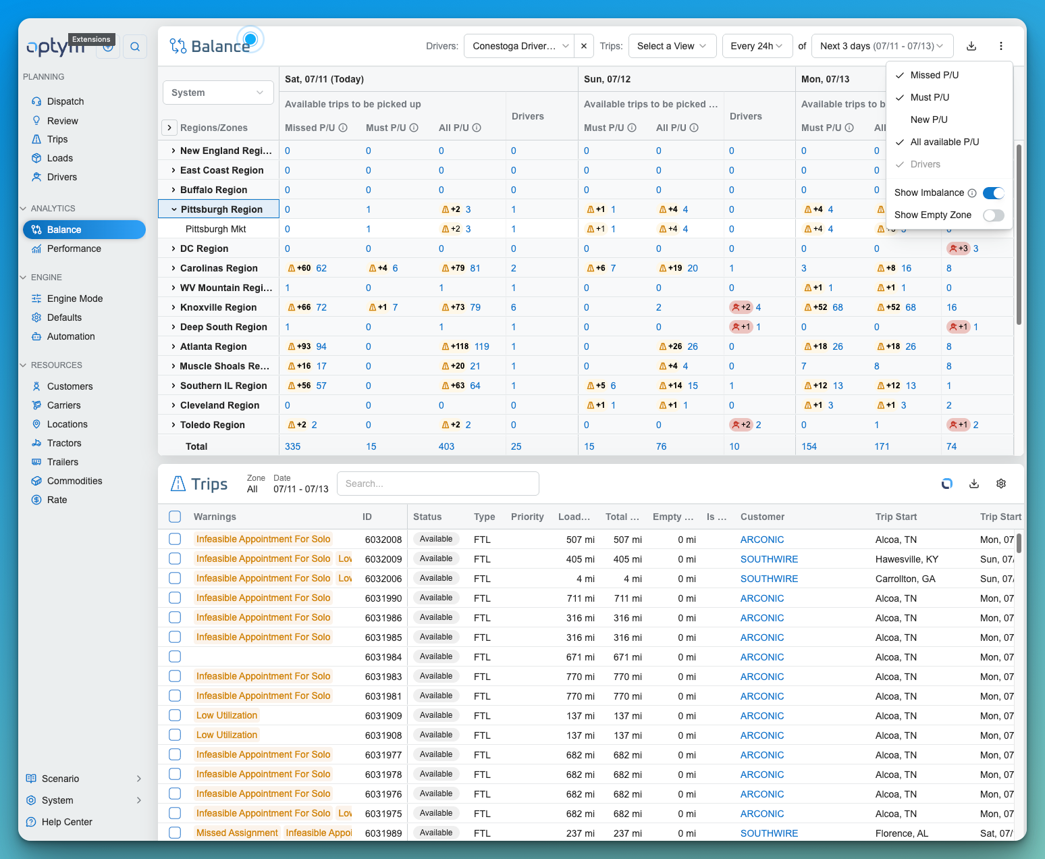Click the Missed P/U info icon

(x=343, y=128)
